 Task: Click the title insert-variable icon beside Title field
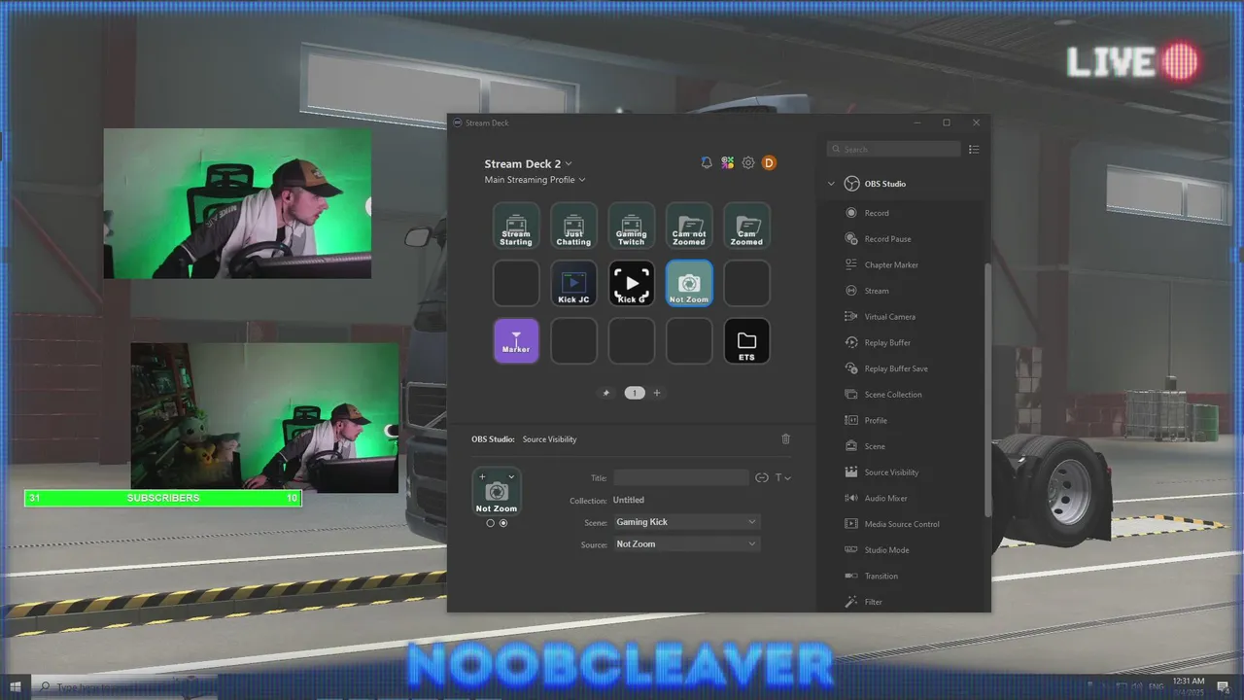click(762, 477)
